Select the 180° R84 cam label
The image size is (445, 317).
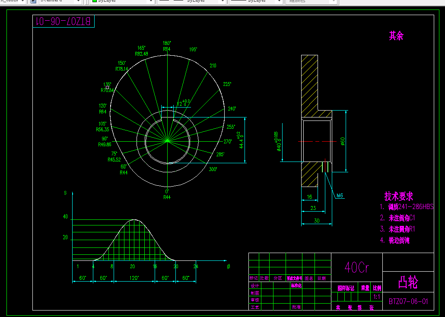(167, 46)
